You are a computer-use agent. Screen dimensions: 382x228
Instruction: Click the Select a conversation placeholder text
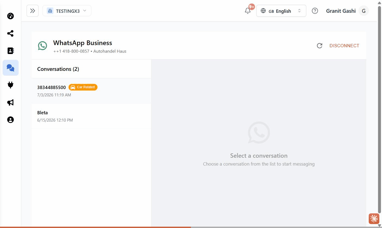tap(259, 156)
